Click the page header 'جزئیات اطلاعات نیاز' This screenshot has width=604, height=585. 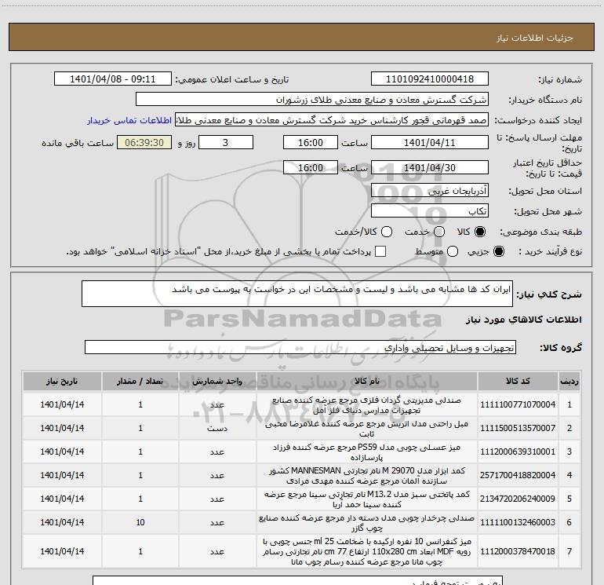535,38
